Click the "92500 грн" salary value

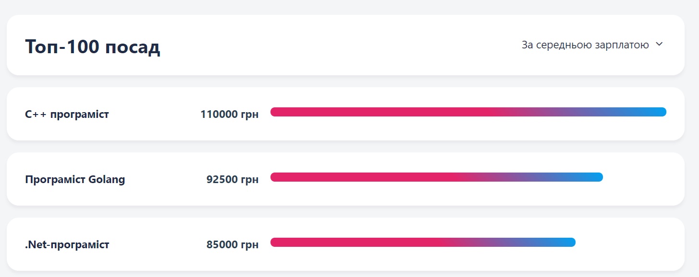click(x=232, y=180)
